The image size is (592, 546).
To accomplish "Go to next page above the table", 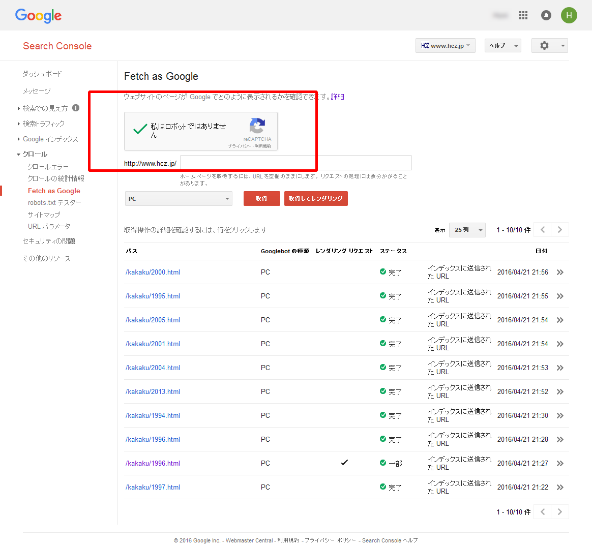I will point(560,230).
